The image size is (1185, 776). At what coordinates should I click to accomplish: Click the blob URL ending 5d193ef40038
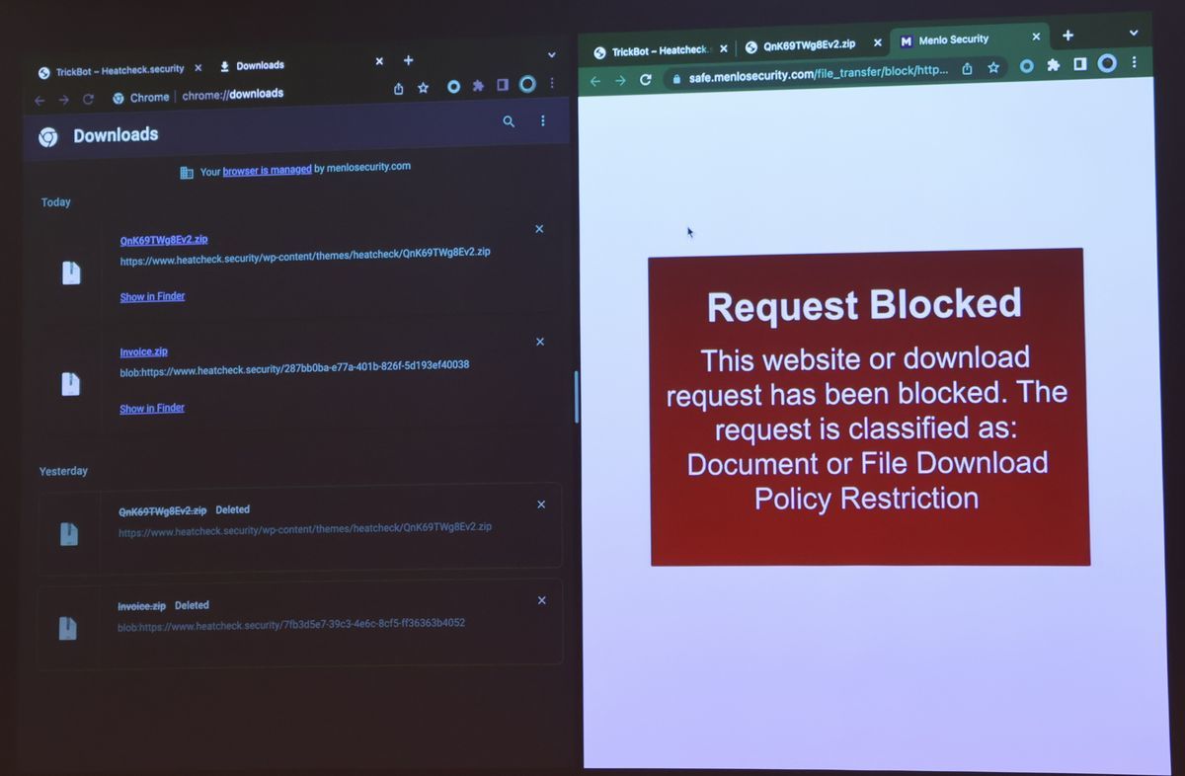coord(294,366)
